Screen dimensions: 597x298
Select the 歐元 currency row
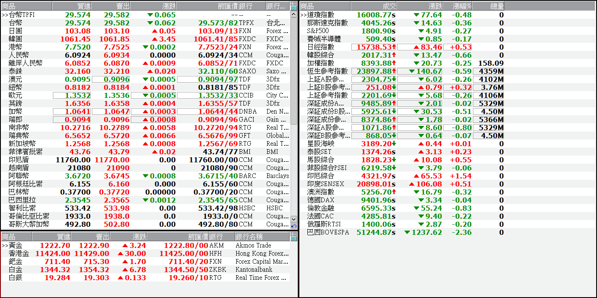[x=146, y=95]
